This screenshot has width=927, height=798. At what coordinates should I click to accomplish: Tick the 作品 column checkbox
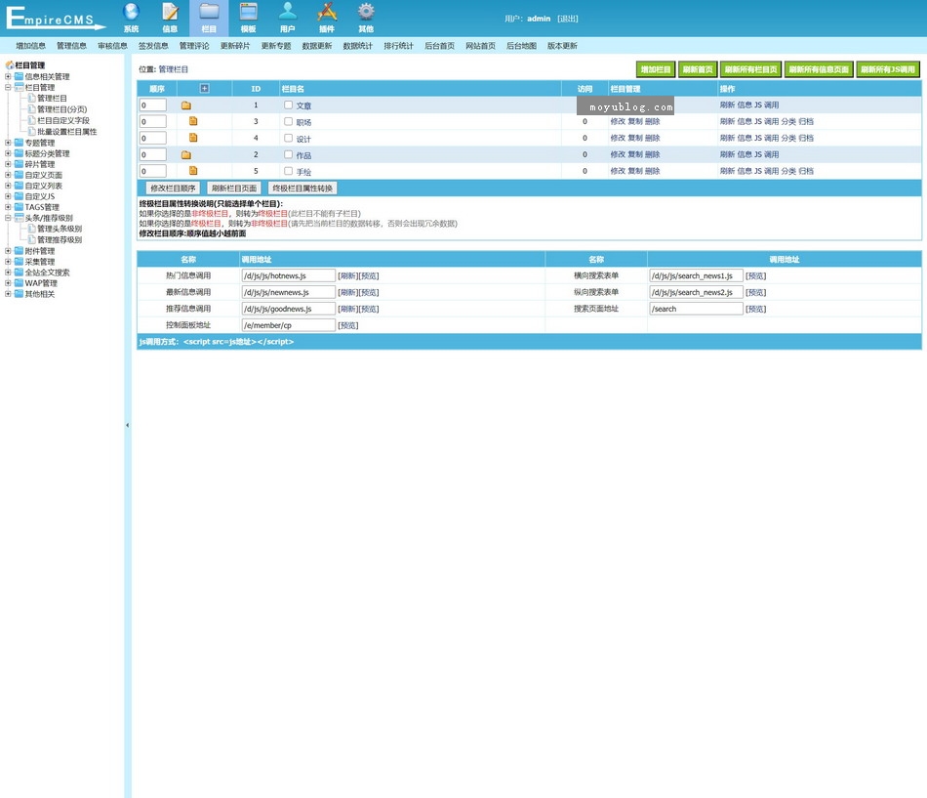[289, 154]
